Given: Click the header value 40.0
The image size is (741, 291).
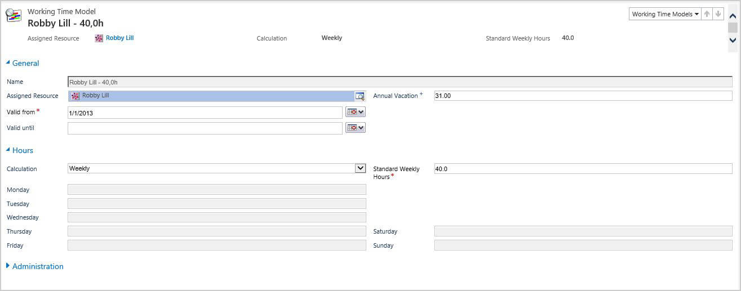Looking at the screenshot, I should (568, 38).
